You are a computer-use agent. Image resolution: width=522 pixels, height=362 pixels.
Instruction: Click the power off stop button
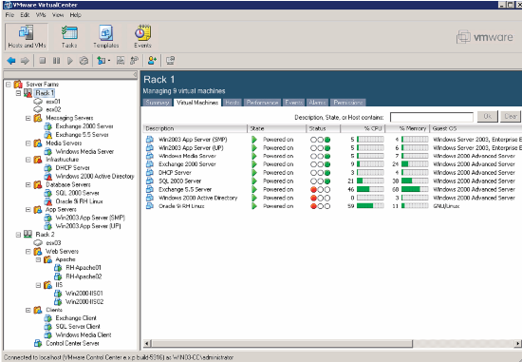[x=43, y=61]
